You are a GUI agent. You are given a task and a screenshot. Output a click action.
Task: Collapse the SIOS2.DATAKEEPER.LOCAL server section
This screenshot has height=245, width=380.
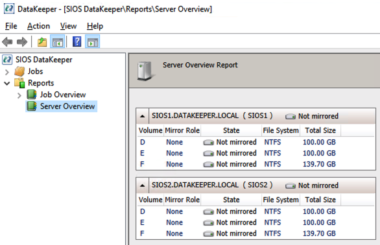coord(143,185)
